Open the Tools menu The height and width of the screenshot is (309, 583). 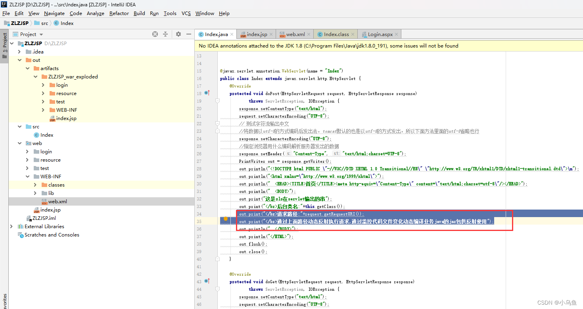tap(170, 13)
